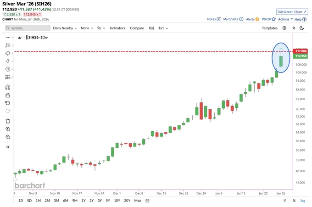Collapse the drawing toolbar with double chevron
The height and width of the screenshot is (207, 312).
7,147
